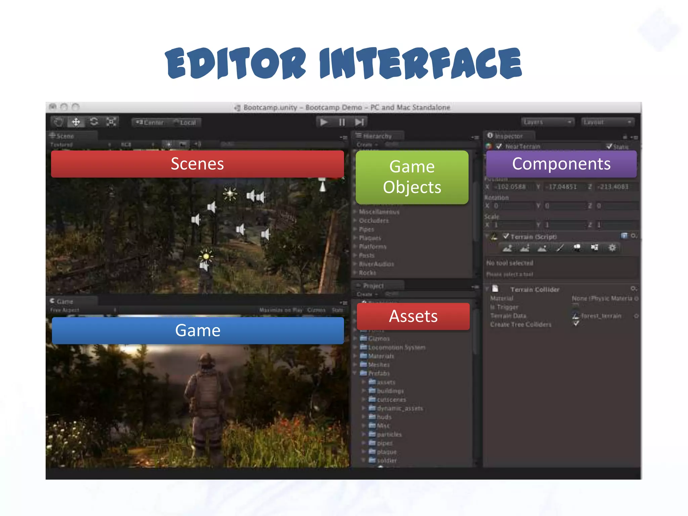Open the Create menu in Project panel
This screenshot has width=688, height=516.
pos(367,294)
